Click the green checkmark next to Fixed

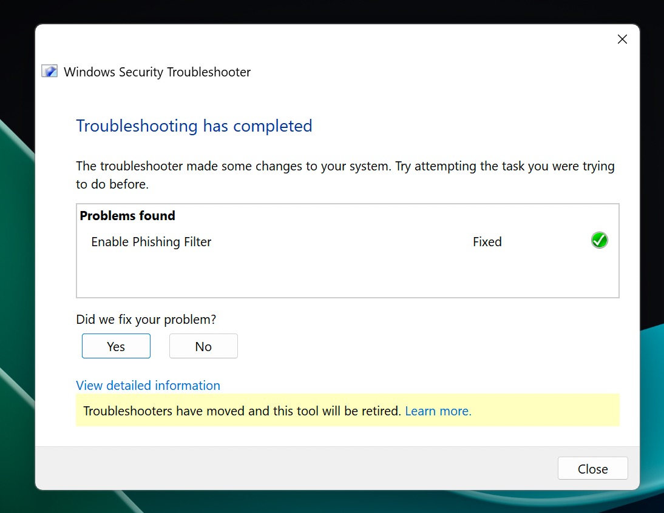[x=599, y=240]
